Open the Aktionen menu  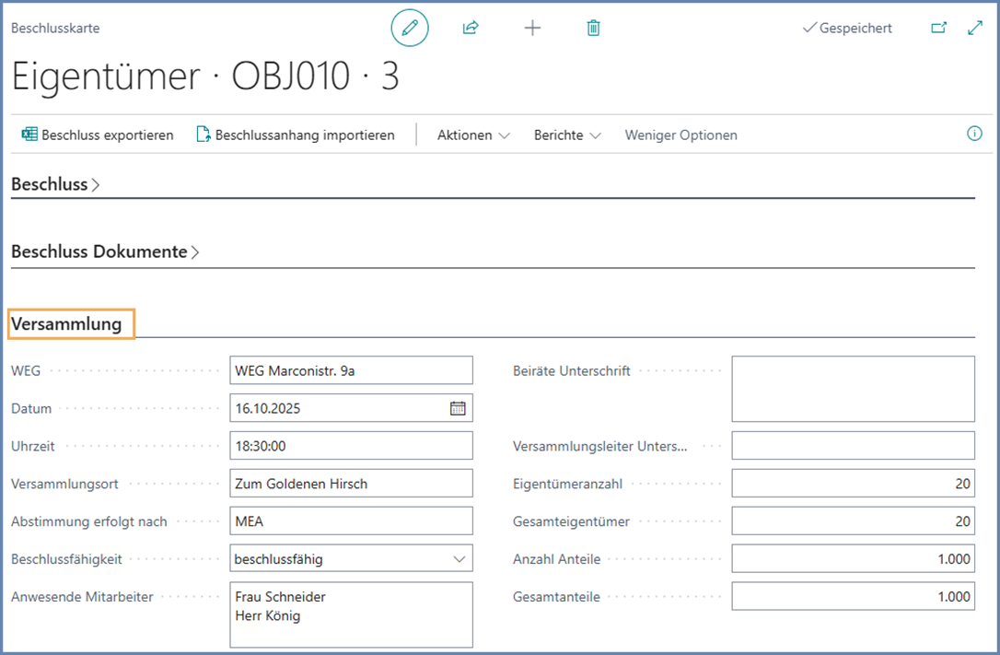coord(473,135)
